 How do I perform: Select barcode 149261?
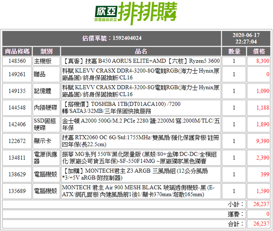click(x=17, y=74)
